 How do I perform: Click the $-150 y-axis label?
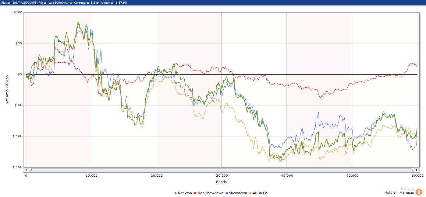pos(17,167)
